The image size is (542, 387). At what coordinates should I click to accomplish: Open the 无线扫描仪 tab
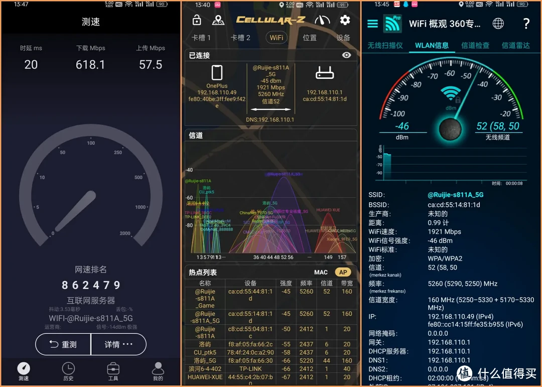(x=385, y=45)
